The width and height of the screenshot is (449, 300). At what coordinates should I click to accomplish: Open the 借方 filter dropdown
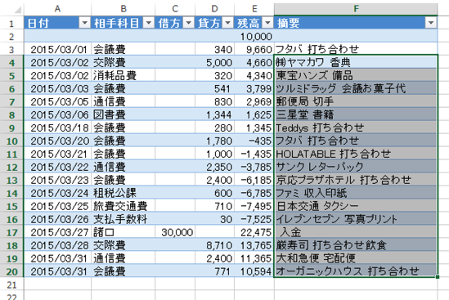(x=188, y=23)
